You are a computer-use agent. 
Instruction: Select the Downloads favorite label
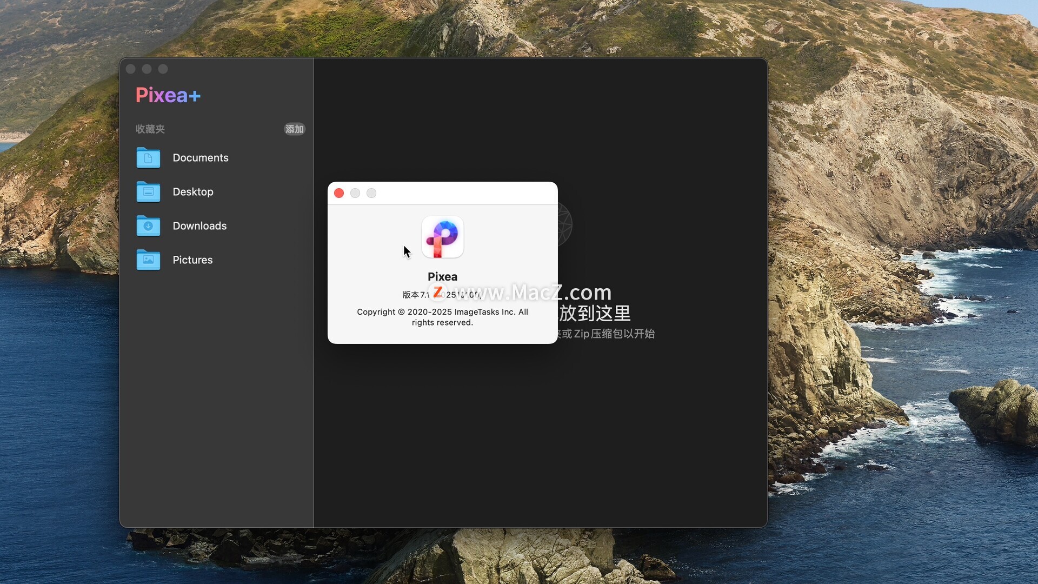coord(199,226)
